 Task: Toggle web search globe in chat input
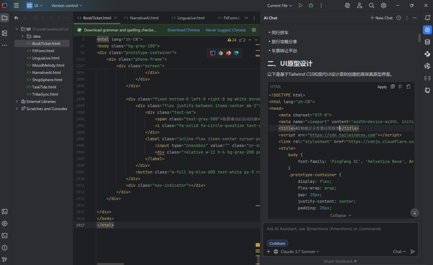tap(276, 251)
